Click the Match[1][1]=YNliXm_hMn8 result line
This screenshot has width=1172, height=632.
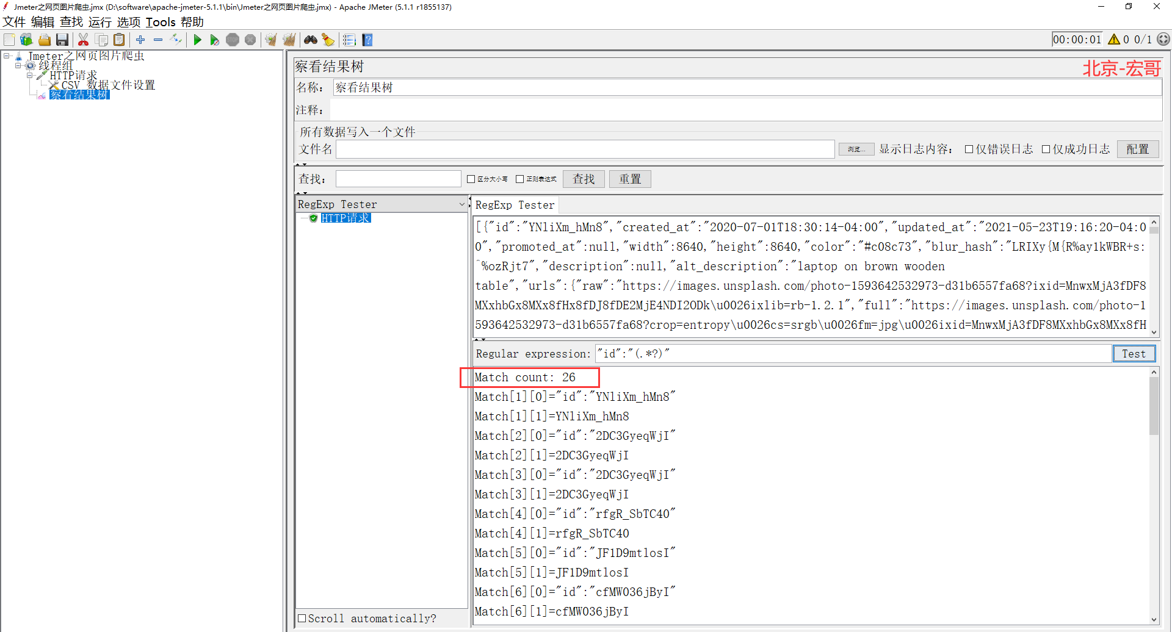point(552,416)
